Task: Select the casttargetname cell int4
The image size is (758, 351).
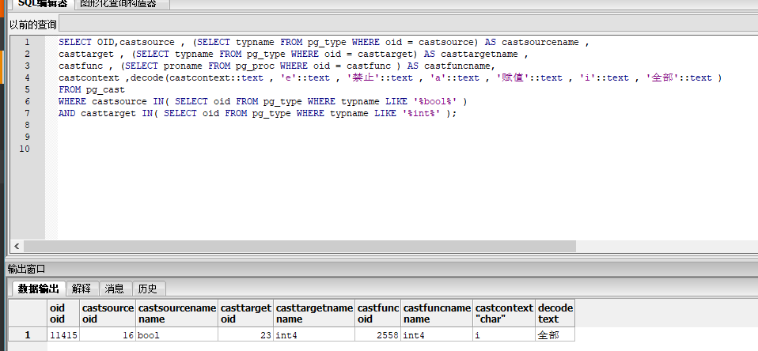Action: 314,334
